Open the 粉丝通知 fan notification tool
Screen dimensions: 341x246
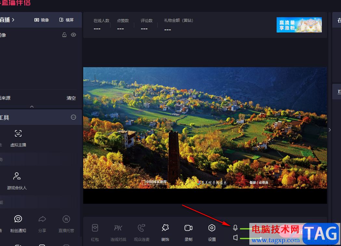coord(18,224)
